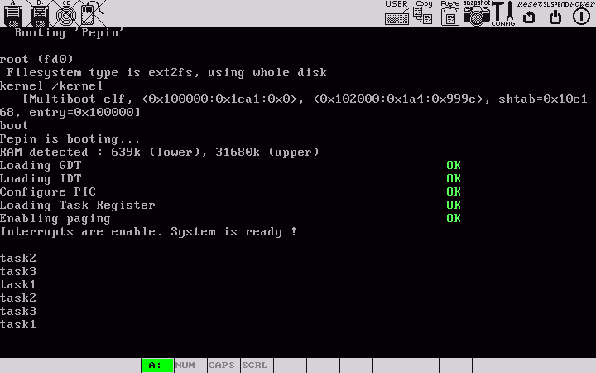Click the Paste toolbar icon

[x=450, y=12]
